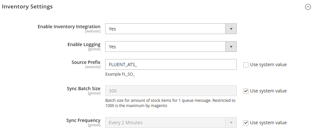Open the Every 2 Minutes frequency select

click(166, 123)
